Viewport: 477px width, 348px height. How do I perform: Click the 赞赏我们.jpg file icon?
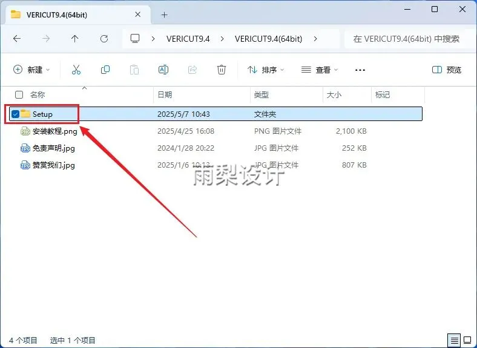(25, 165)
